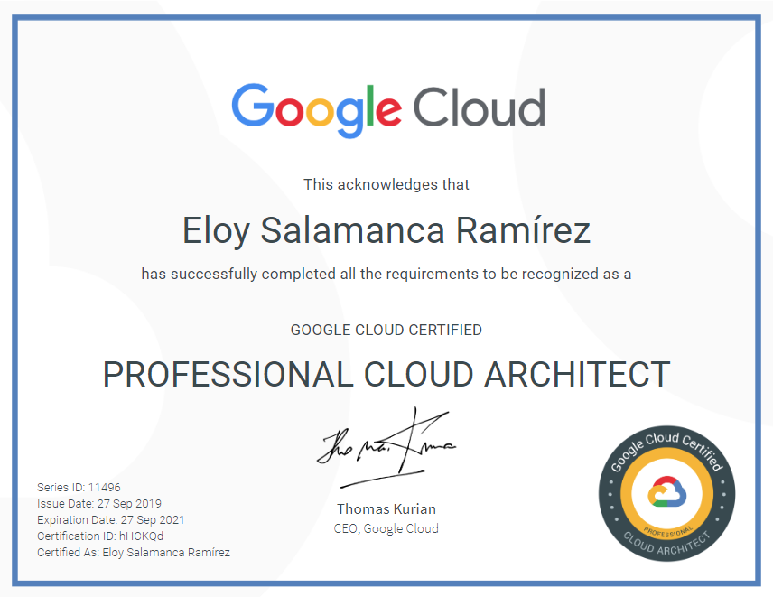Click the curved 'CLOUD ARCHITECT' badge text
This screenshot has height=597, width=773.
[x=666, y=541]
